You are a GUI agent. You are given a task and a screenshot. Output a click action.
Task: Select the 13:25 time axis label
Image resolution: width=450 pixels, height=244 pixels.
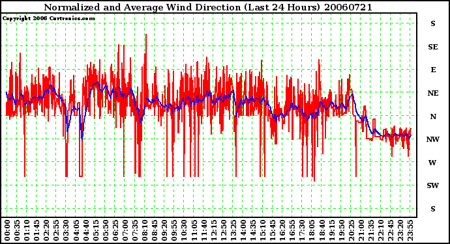tap(233, 230)
